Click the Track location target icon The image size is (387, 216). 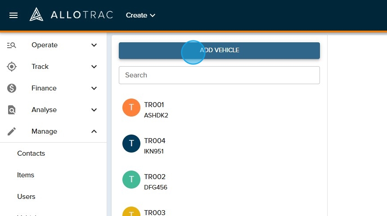point(12,67)
